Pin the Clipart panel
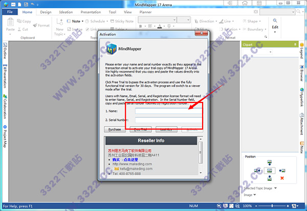The image size is (307, 211). [295, 45]
